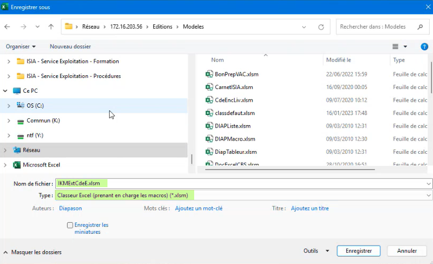The image size is (433, 264).
Task: Refresh the Modeles folder view
Action: (x=321, y=27)
